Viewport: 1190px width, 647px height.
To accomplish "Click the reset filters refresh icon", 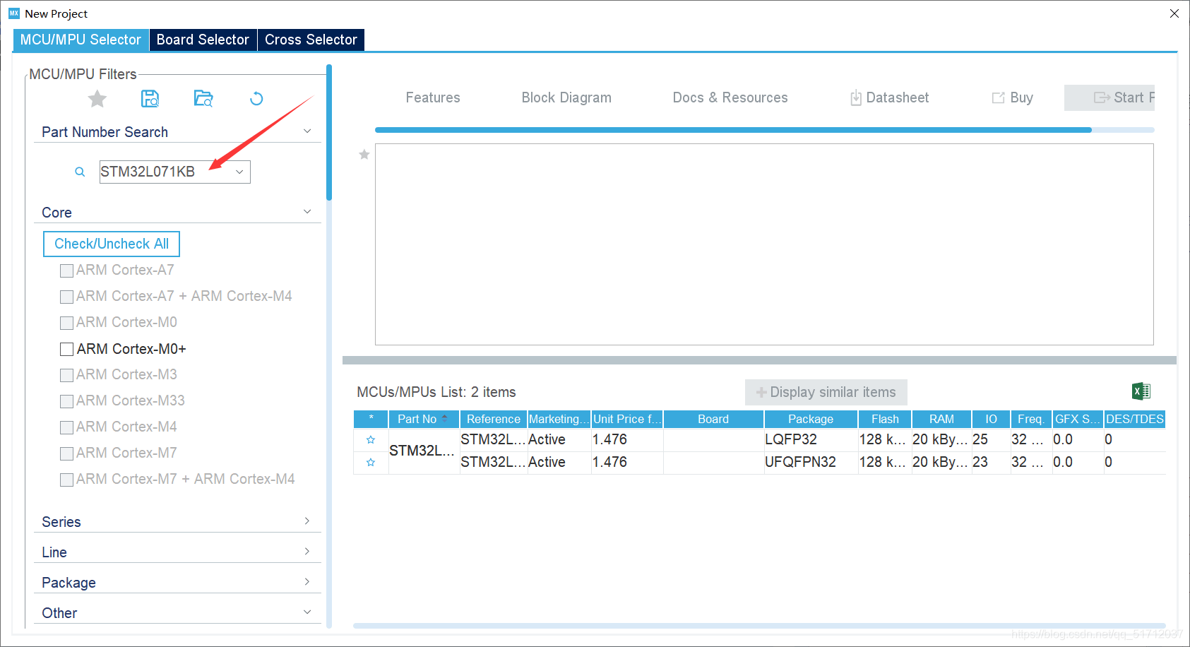I will coord(256,99).
